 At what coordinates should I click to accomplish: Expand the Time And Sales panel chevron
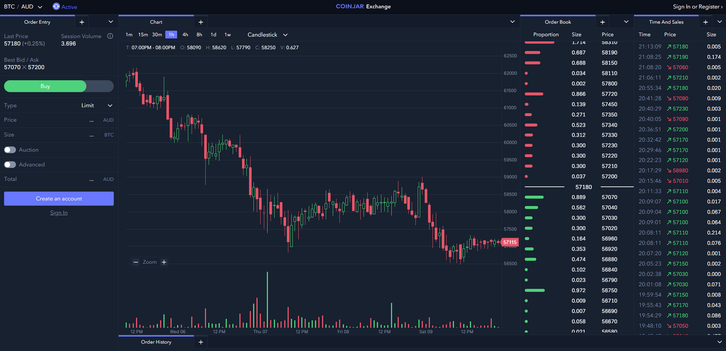click(720, 22)
